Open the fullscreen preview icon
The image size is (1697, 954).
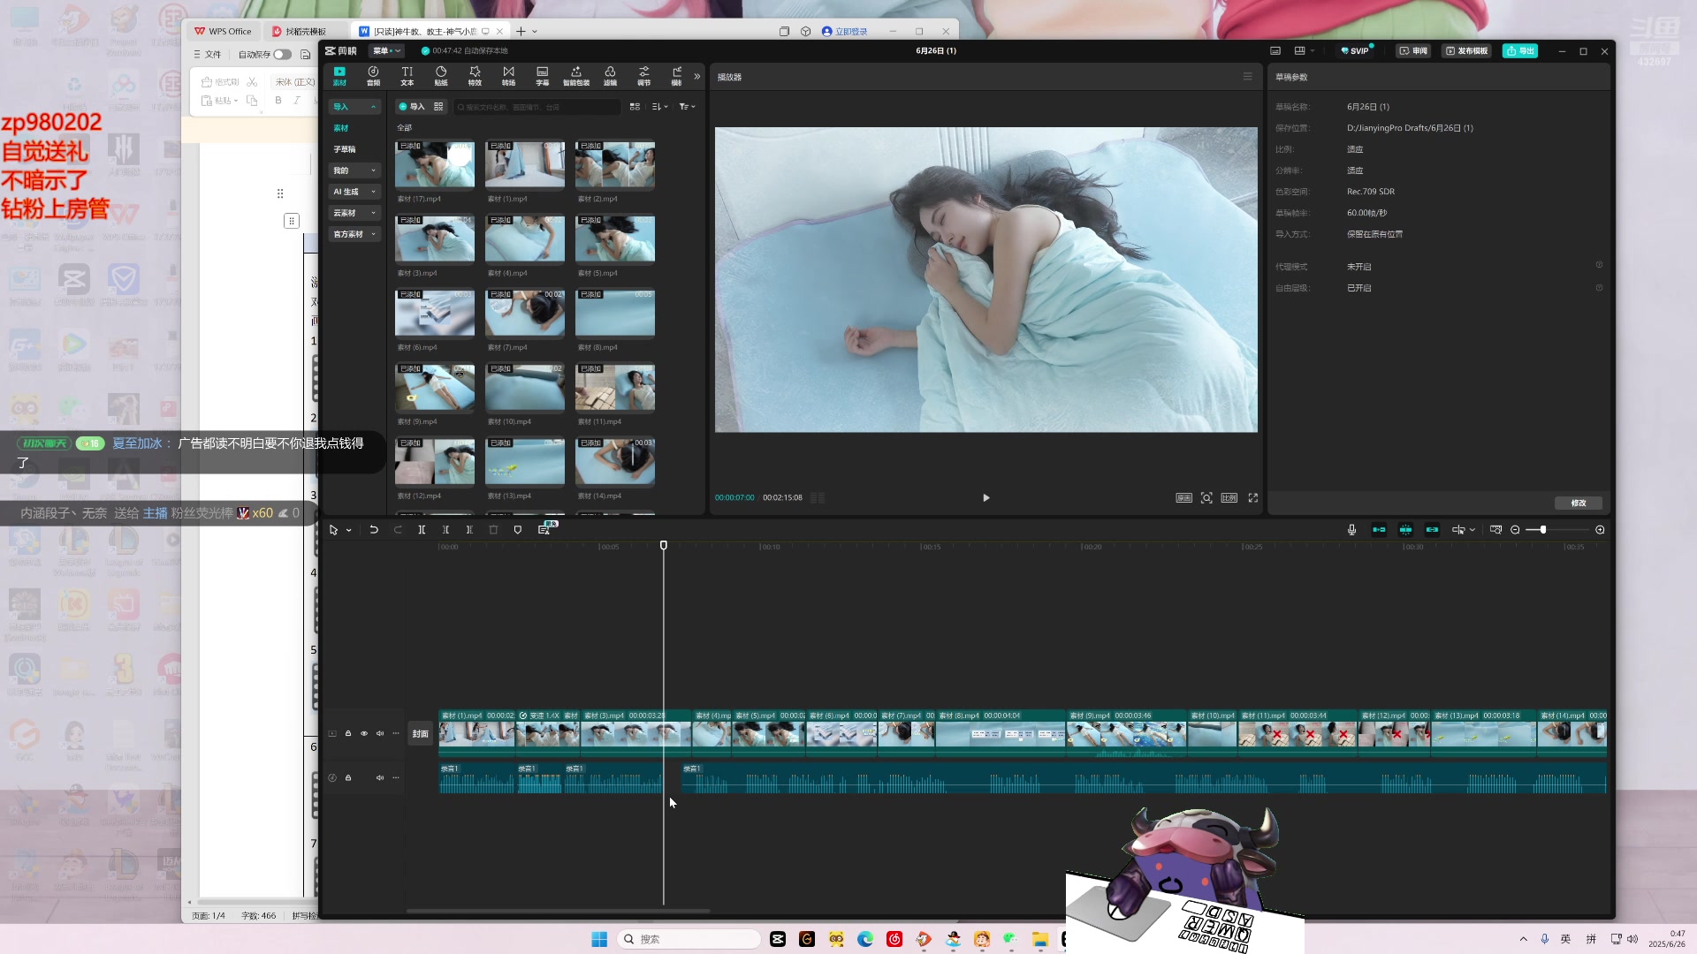click(x=1252, y=498)
